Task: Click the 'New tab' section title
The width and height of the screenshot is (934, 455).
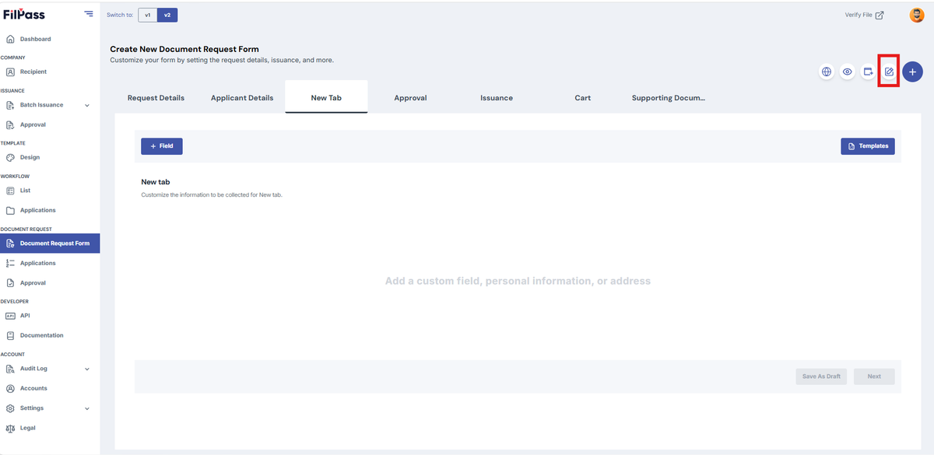Action: click(155, 182)
